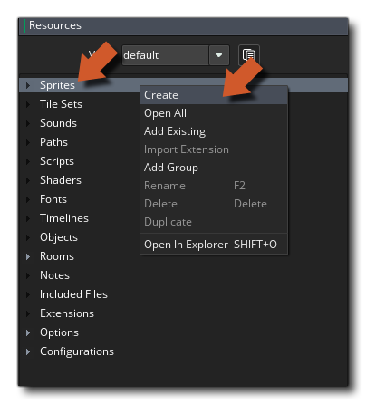
Task: Expand the Sounds folder arrow
Action: (x=28, y=123)
